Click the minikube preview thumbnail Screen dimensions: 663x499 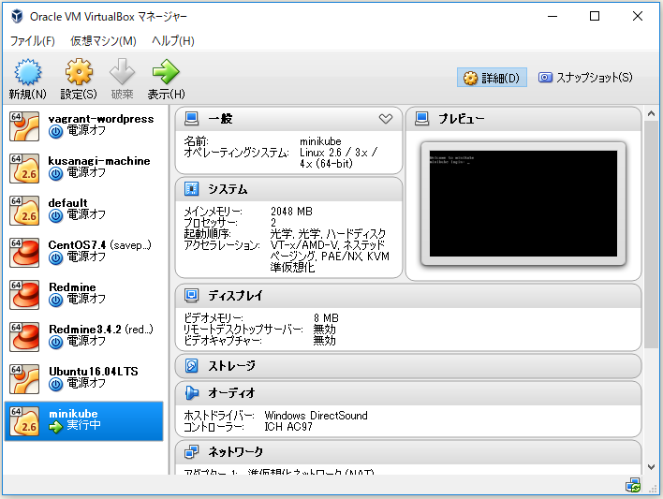point(523,203)
